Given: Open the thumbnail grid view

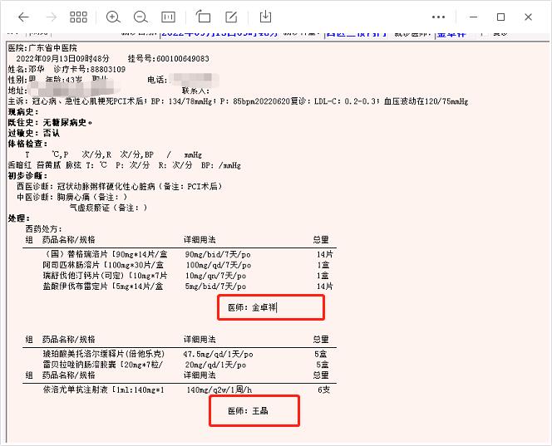Looking at the screenshot, I should pyautogui.click(x=78, y=17).
